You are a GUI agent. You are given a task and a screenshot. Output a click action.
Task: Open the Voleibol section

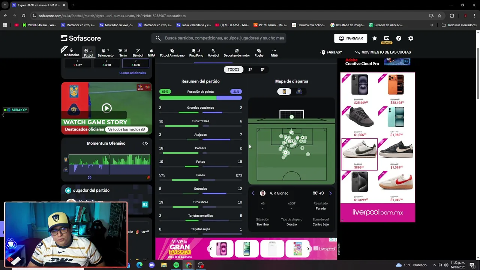(213, 52)
